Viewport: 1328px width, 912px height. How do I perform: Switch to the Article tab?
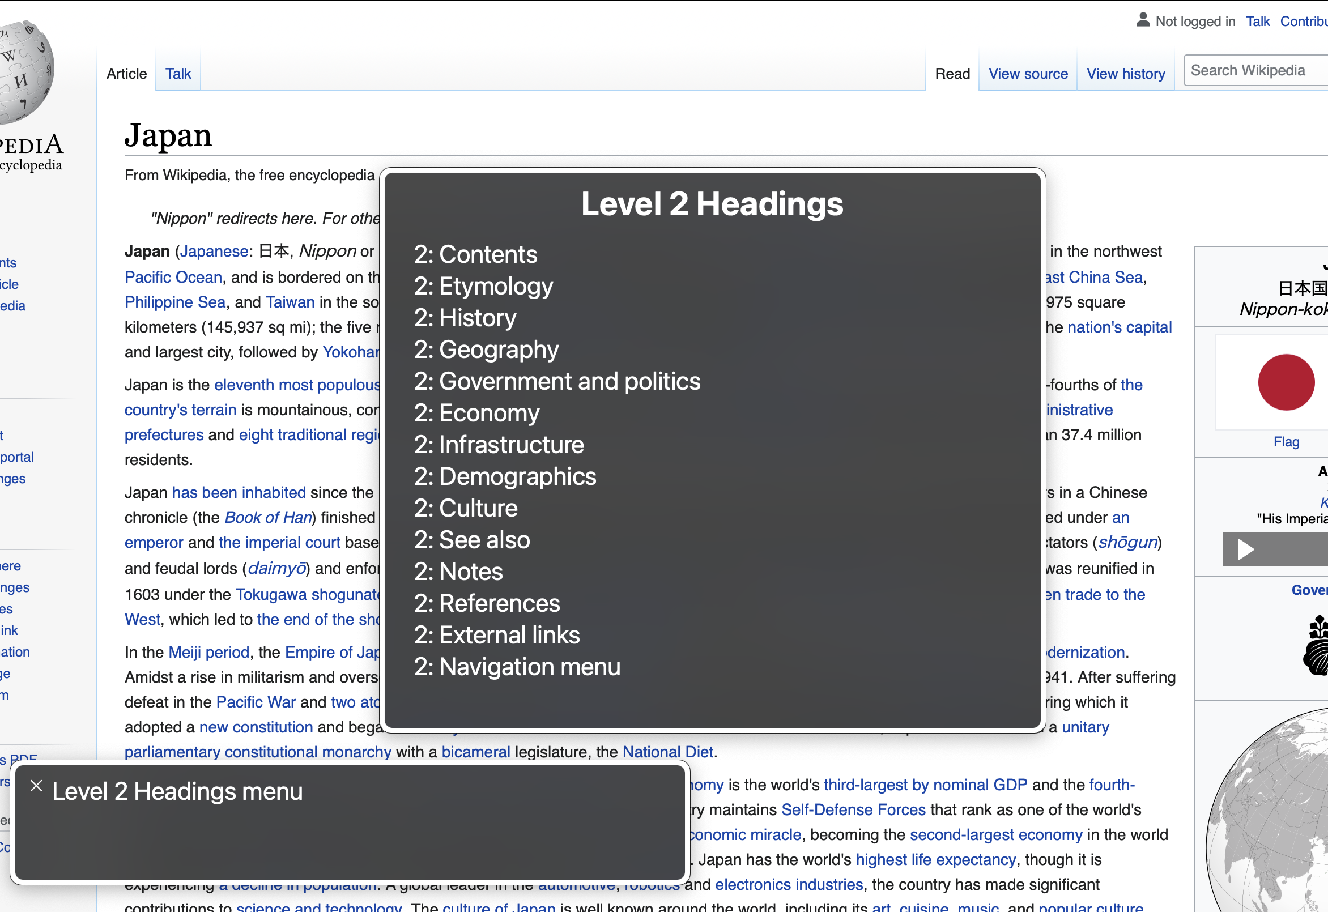pyautogui.click(x=127, y=74)
